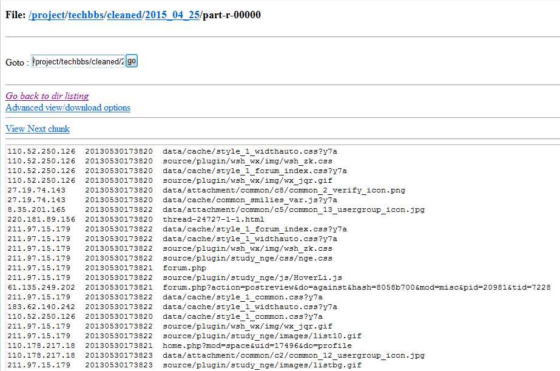Click the text data/cache/common_smilies_var.js?y7a

(249, 200)
